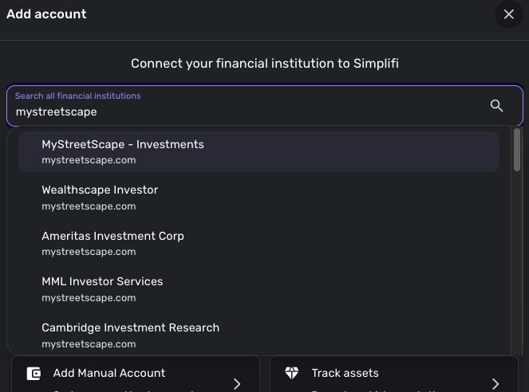This screenshot has height=392, width=529.
Task: Click the Track assets label
Action: coord(345,373)
